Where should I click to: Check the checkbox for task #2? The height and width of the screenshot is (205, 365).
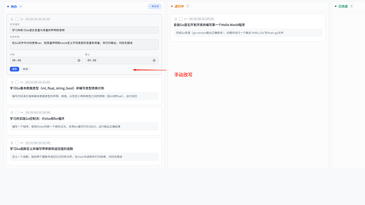click(x=17, y=19)
